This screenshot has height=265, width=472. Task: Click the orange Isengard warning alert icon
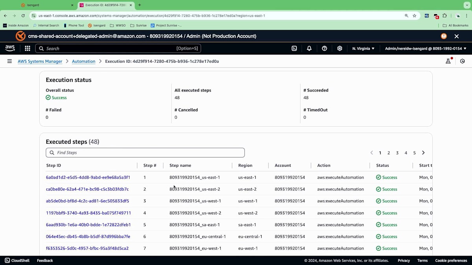[444, 36]
